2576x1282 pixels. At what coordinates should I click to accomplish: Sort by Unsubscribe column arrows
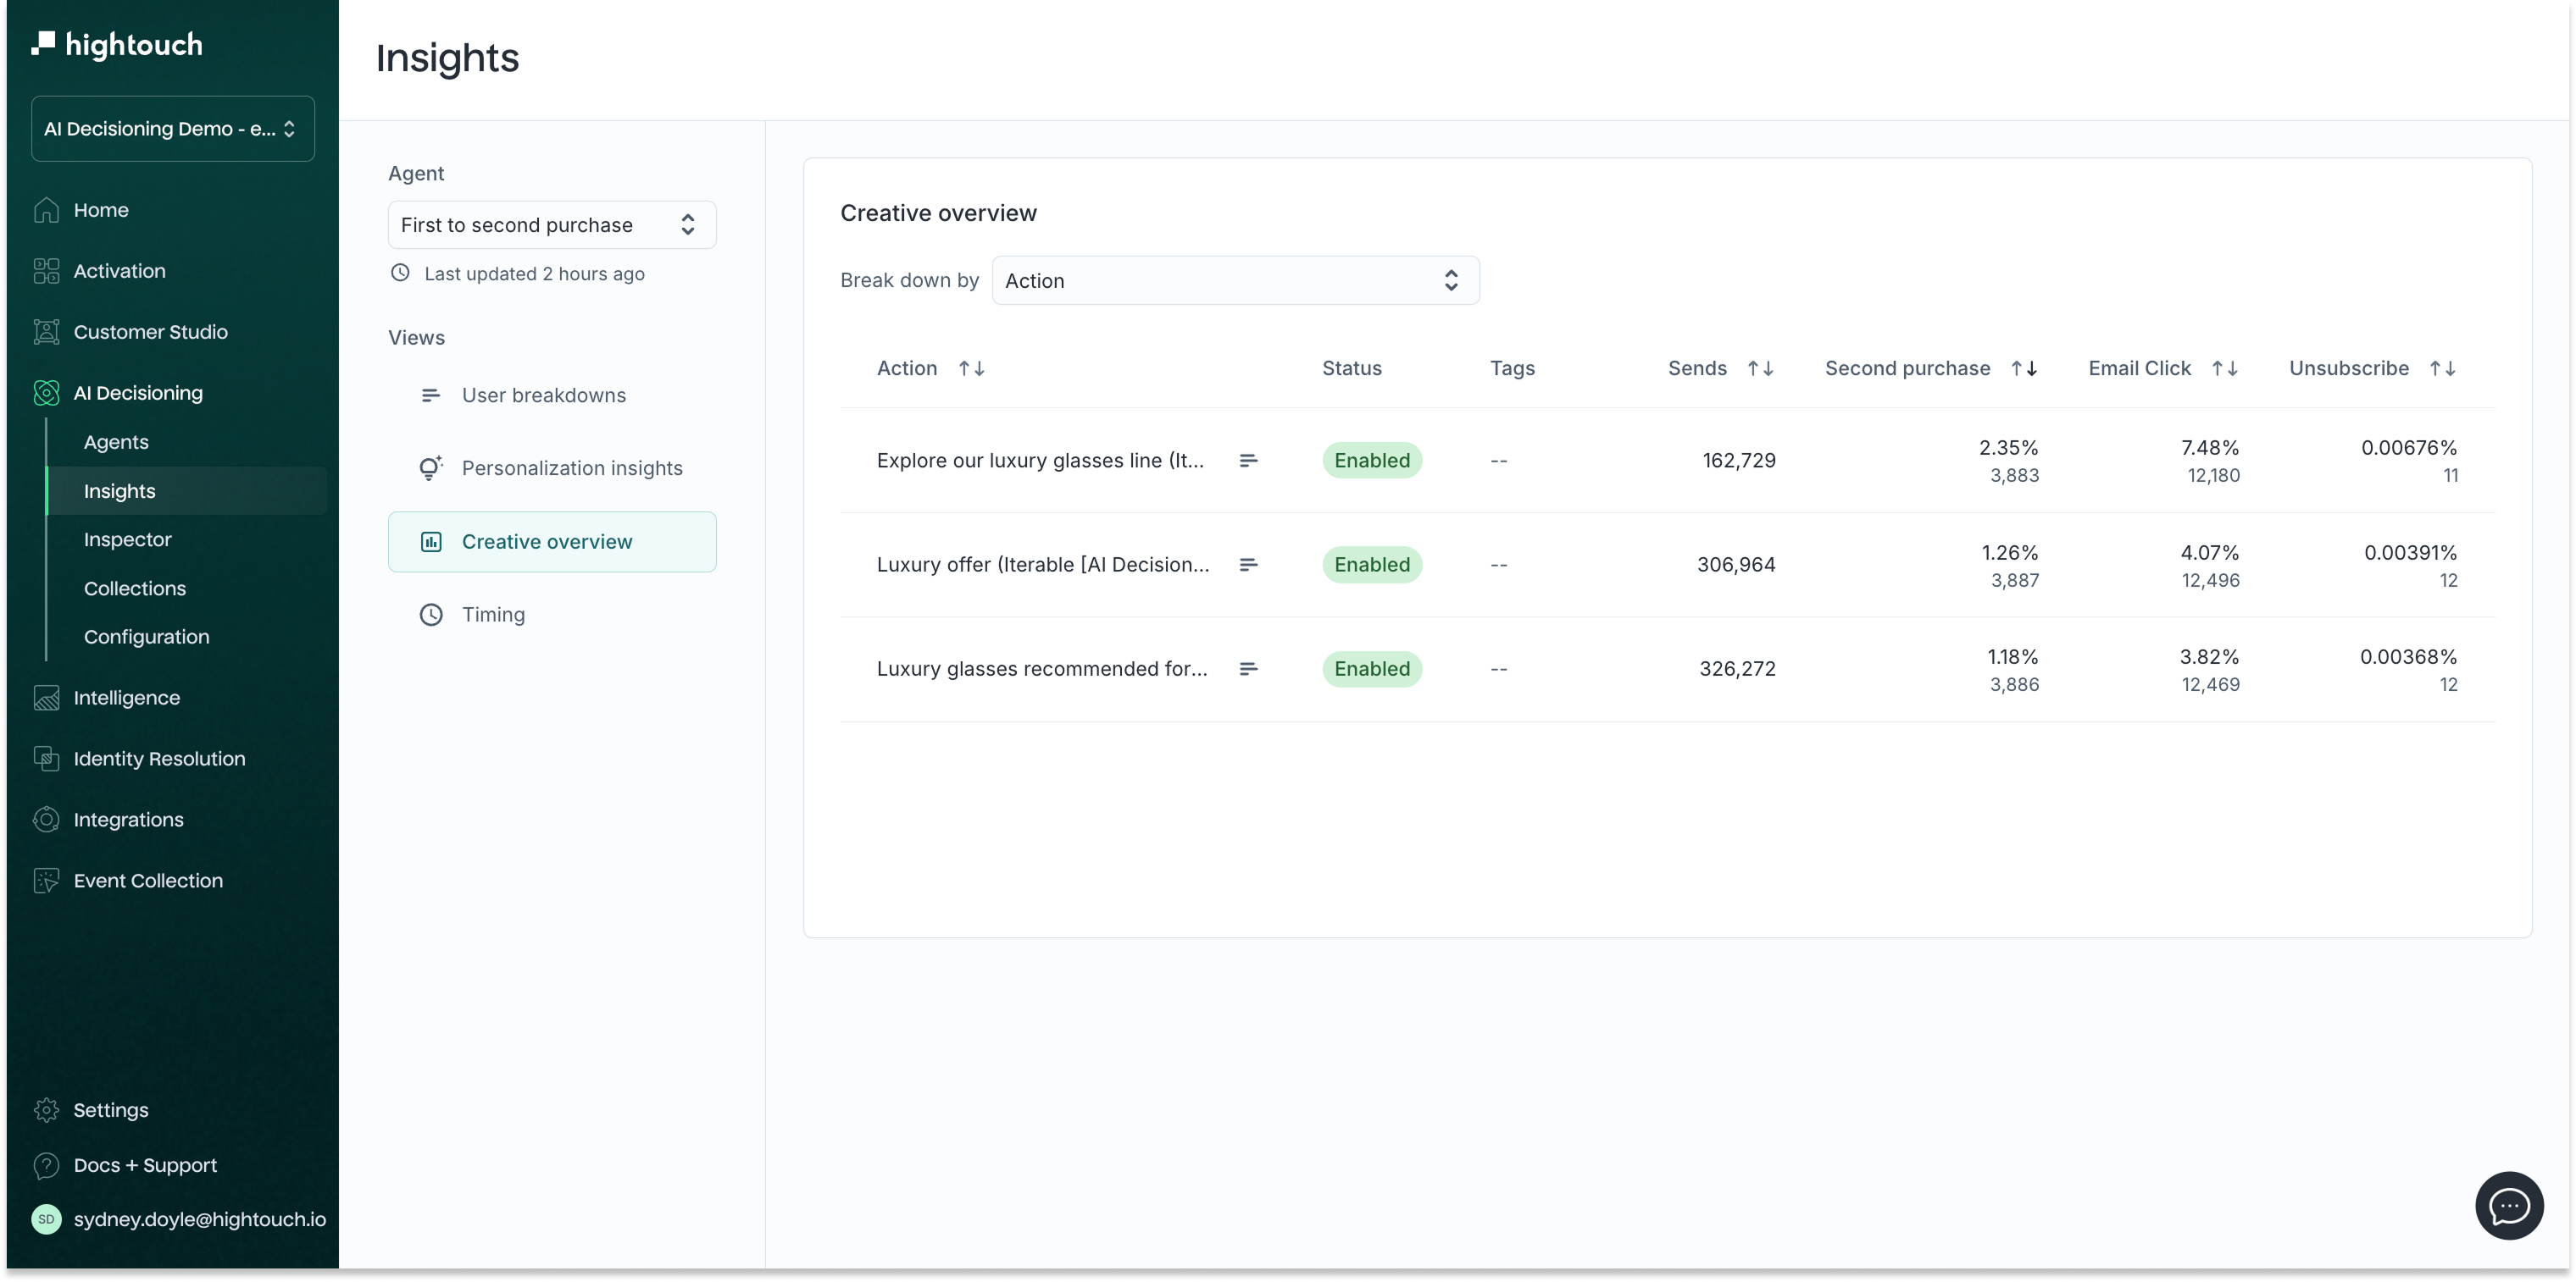coord(2443,368)
